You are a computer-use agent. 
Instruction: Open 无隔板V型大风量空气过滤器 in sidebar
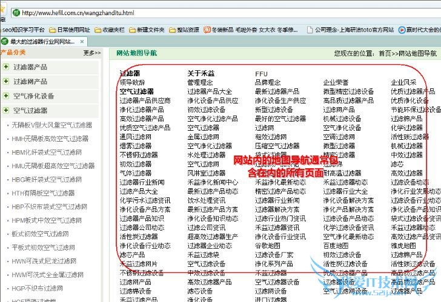(51, 125)
